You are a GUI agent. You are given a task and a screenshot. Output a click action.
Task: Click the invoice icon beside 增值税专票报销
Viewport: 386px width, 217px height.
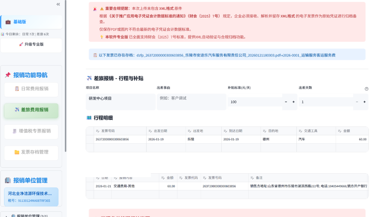[14, 131]
